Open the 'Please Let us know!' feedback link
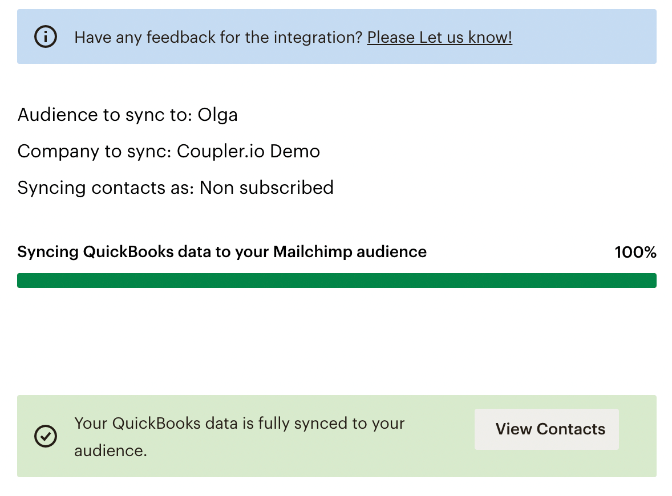 pos(439,37)
